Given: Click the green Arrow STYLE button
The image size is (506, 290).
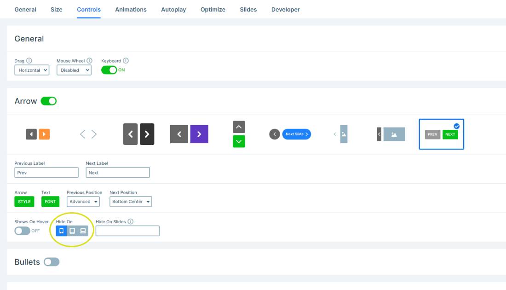Looking at the screenshot, I should point(24,202).
